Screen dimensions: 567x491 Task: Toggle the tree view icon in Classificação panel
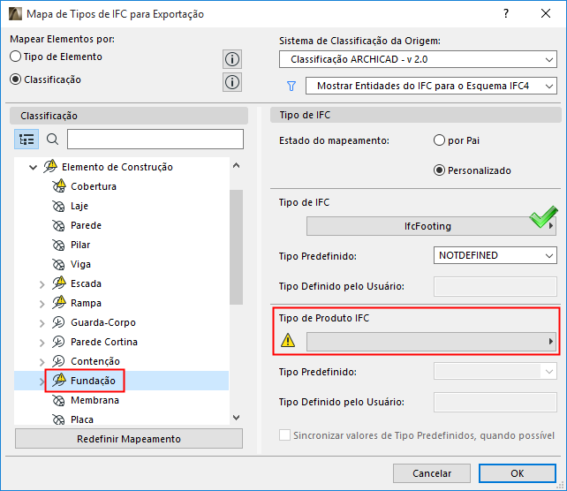coord(26,140)
